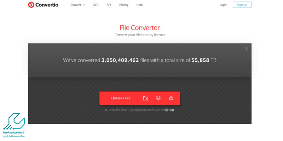This screenshot has width=283, height=141.
Task: Click the Sign Up button in header
Action: click(242, 5)
